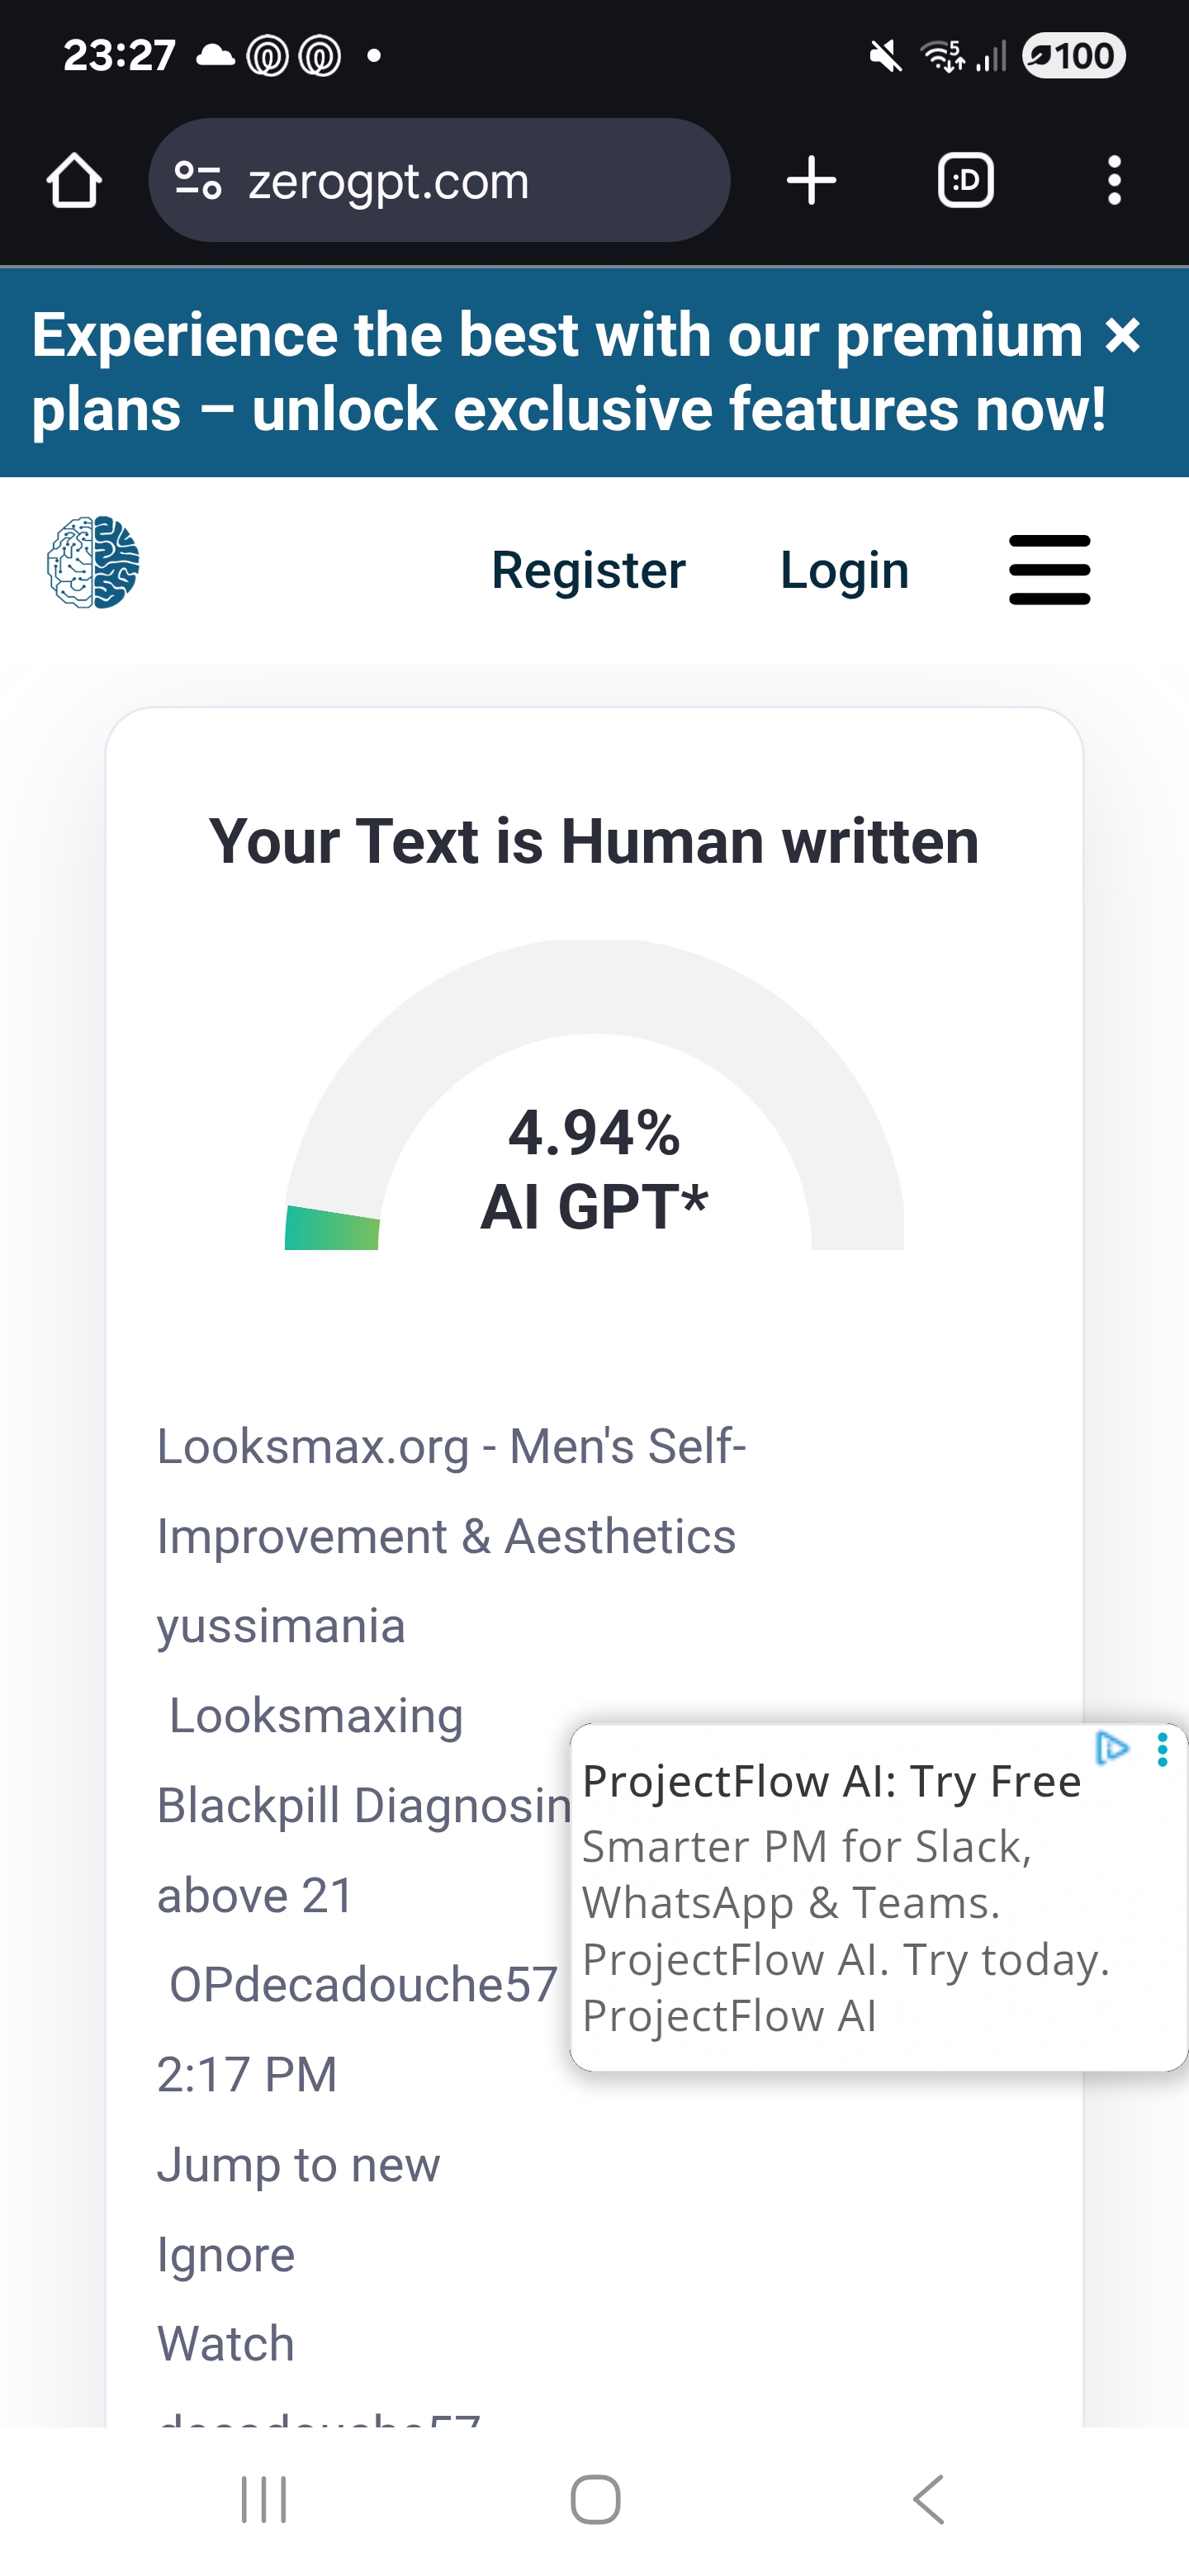Image resolution: width=1189 pixels, height=2576 pixels.
Task: Click the AdChoices icon on ad
Action: coord(1112,1748)
